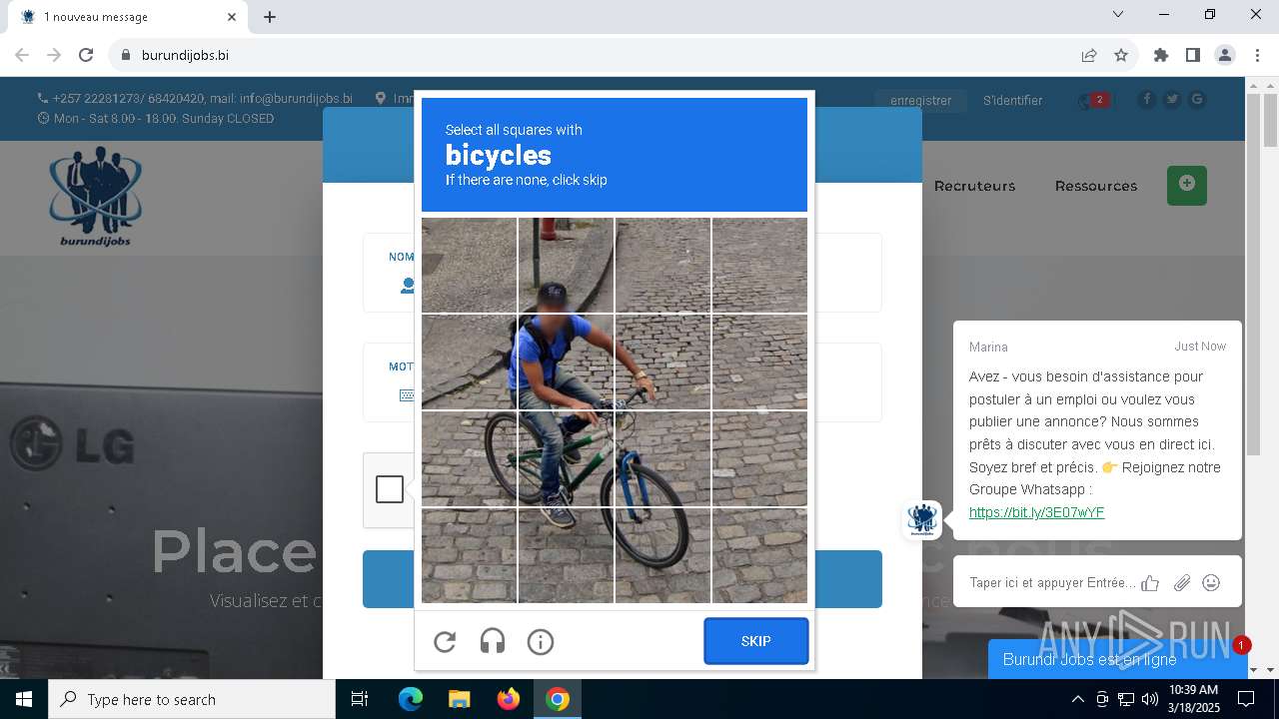Screen dimensions: 1279x719
Task: Open Microsoft Edge from taskbar
Action: pyautogui.click(x=411, y=699)
